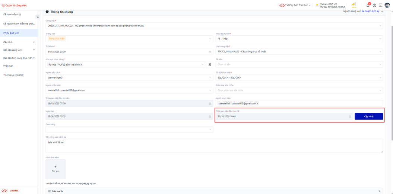Expand the Cấu hình sidebar menu
393x194 pixels.
19,42
